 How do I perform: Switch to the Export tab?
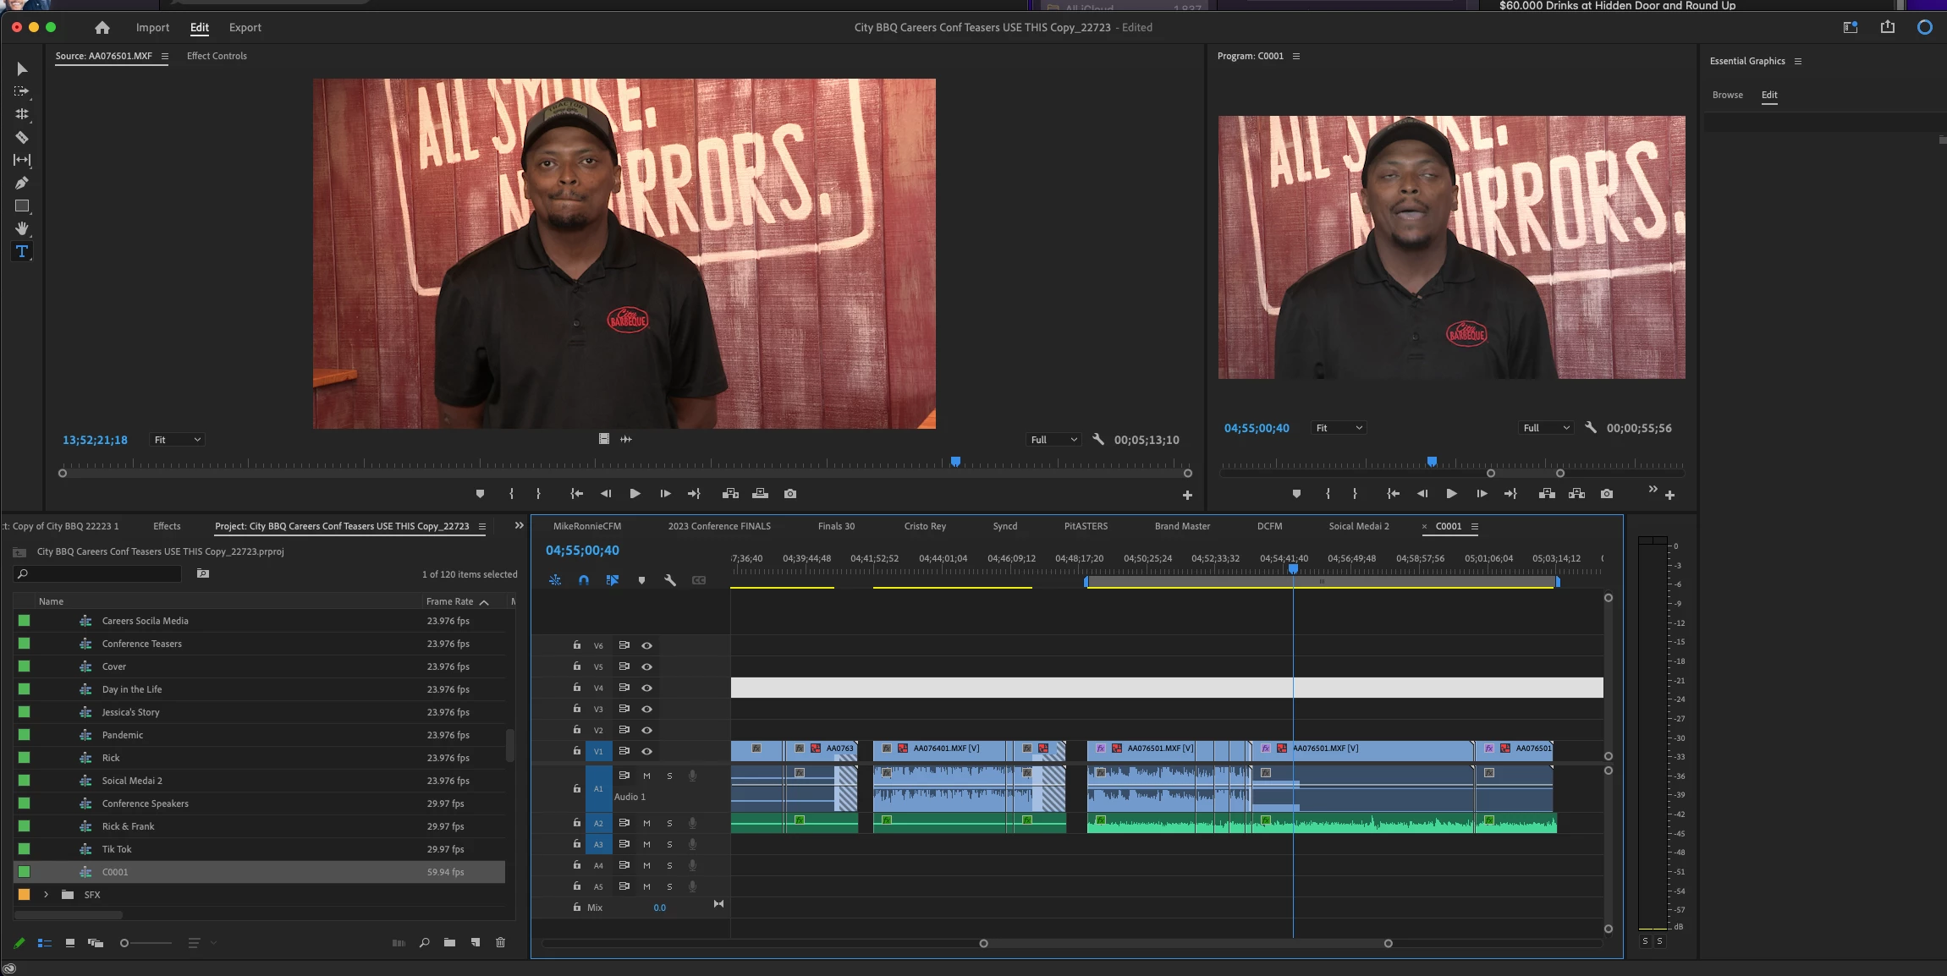click(x=245, y=28)
